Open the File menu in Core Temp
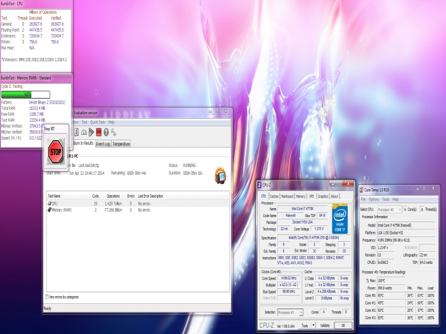 point(363,199)
